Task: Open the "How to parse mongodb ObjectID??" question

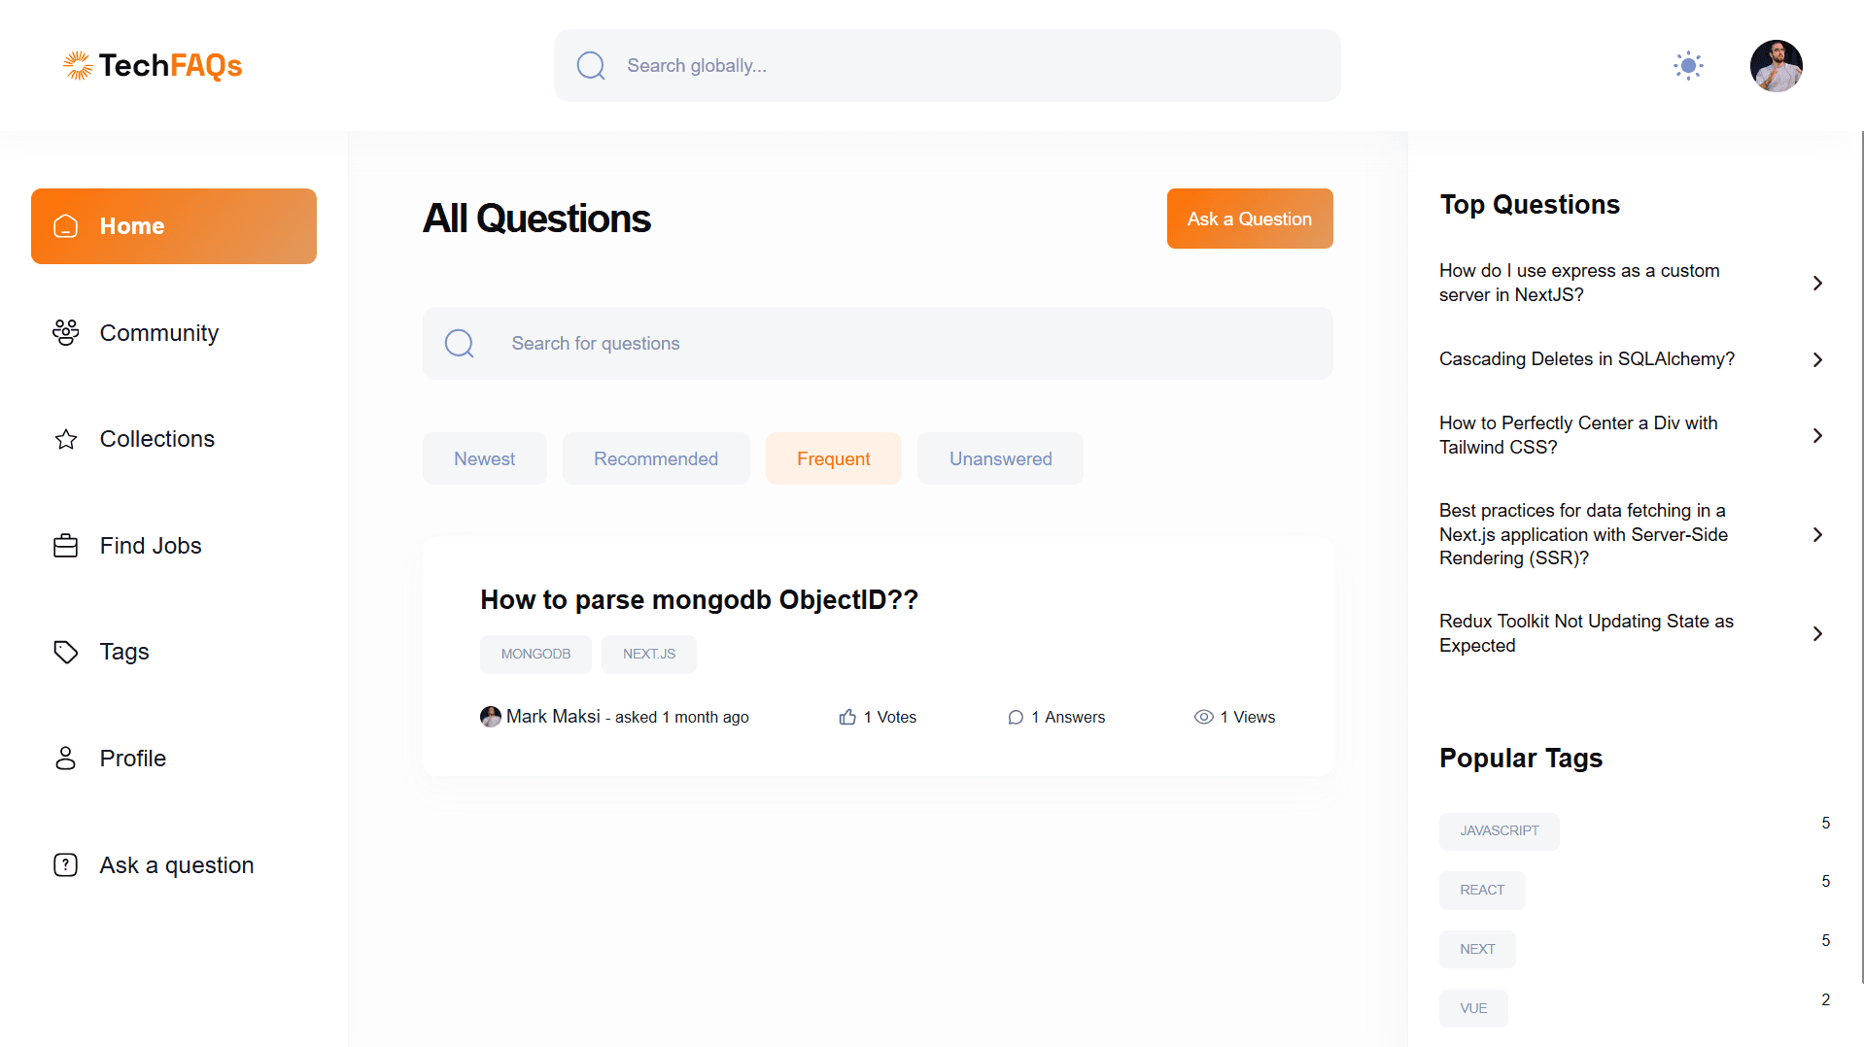Action: (x=699, y=600)
